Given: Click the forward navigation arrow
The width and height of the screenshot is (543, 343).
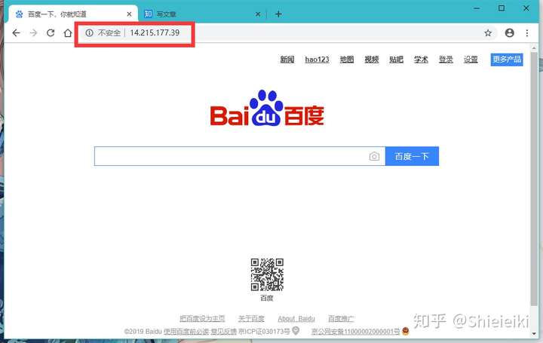Looking at the screenshot, I should click(34, 33).
